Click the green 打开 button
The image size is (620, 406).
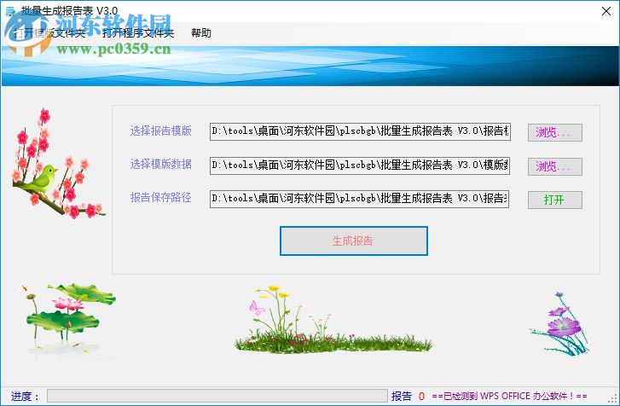point(554,200)
